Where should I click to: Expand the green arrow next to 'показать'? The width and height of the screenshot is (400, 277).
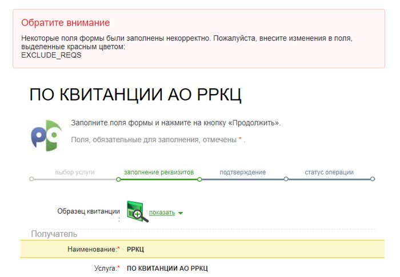pos(181,213)
